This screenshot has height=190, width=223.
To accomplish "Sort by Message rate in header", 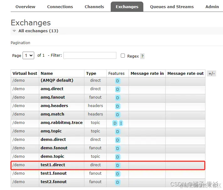I will 147,73.
